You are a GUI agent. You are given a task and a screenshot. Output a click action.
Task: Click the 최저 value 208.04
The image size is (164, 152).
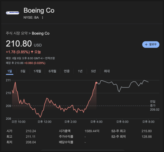click(x=31, y=142)
